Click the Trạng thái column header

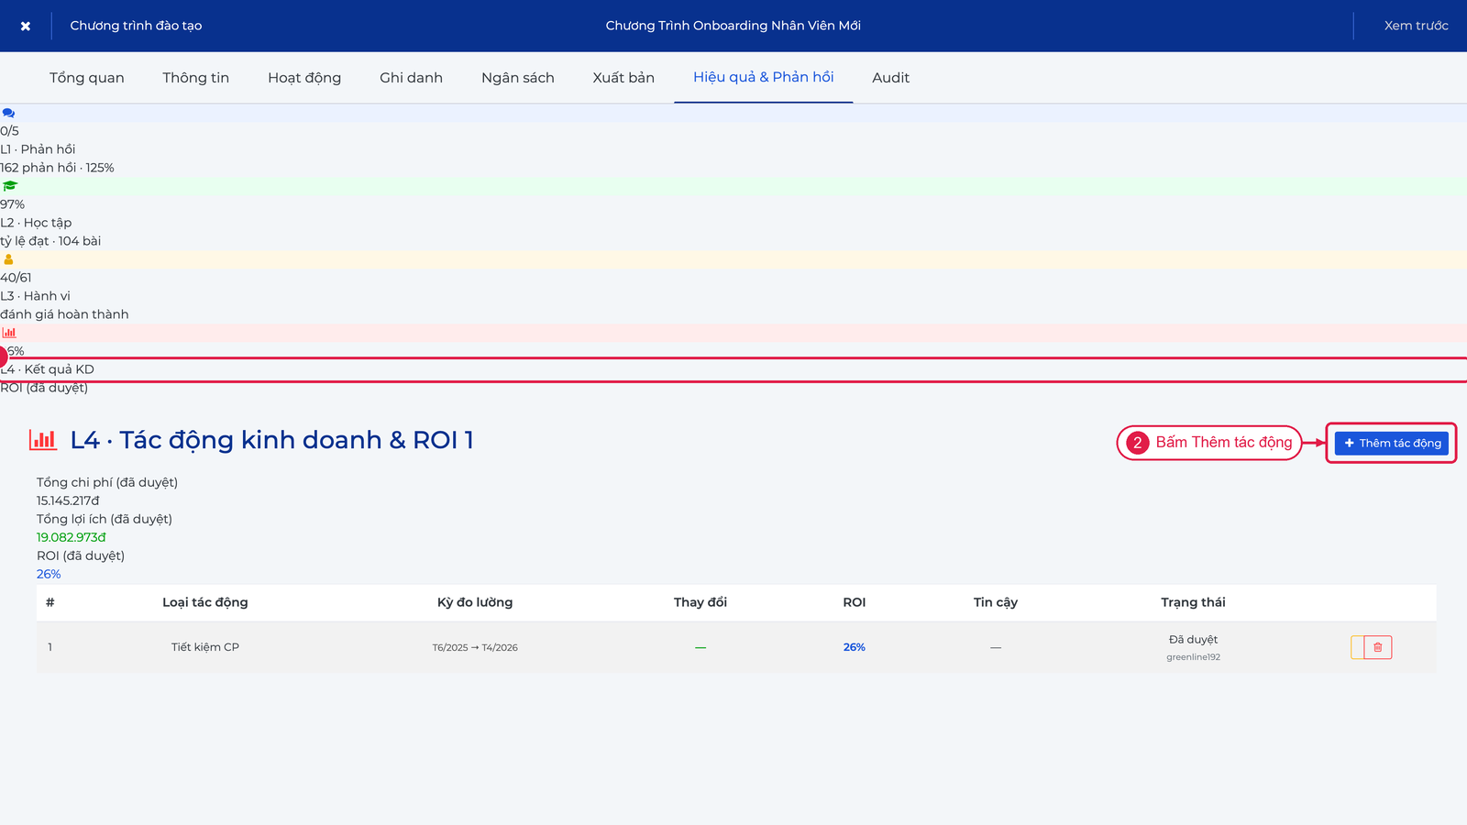coord(1194,602)
